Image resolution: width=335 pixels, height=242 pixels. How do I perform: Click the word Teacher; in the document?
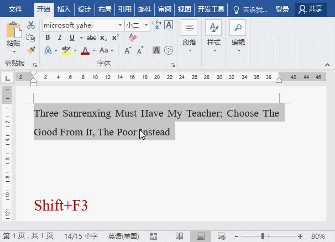coord(205,113)
